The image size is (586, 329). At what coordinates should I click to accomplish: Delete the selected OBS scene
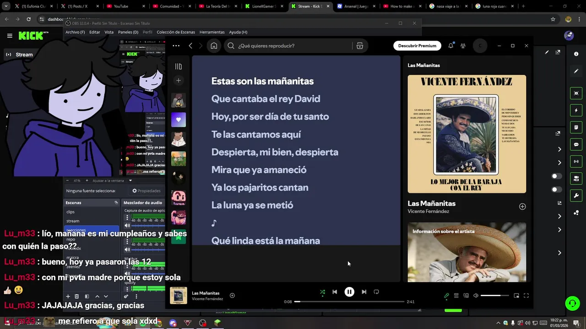(77, 297)
